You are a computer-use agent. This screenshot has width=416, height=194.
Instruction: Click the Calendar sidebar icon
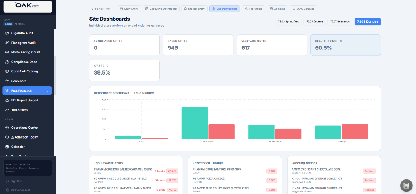pos(7,147)
